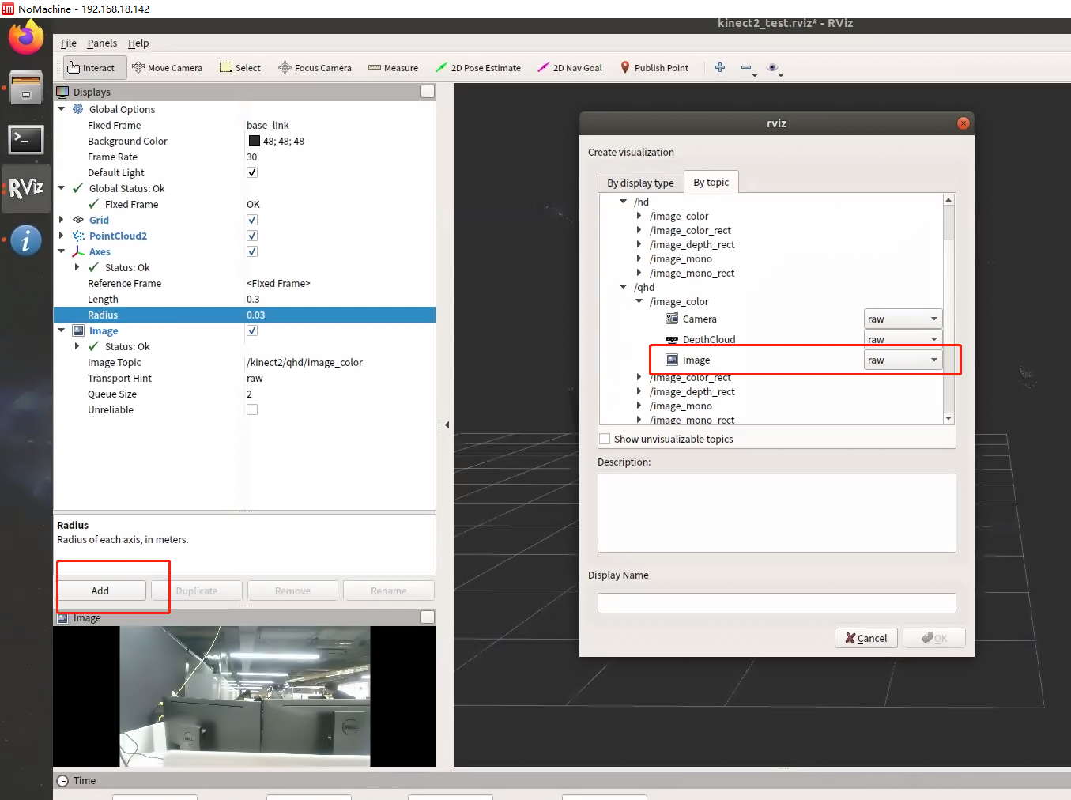This screenshot has height=800, width=1071.
Task: Click the Publish Point tool
Action: pos(654,68)
